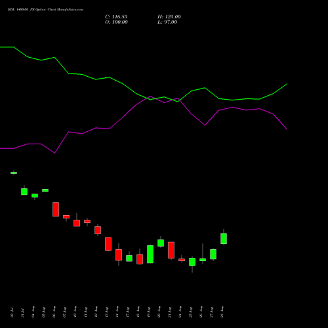
Task: Click the green candle above 25 Aug
Action: pos(192,262)
